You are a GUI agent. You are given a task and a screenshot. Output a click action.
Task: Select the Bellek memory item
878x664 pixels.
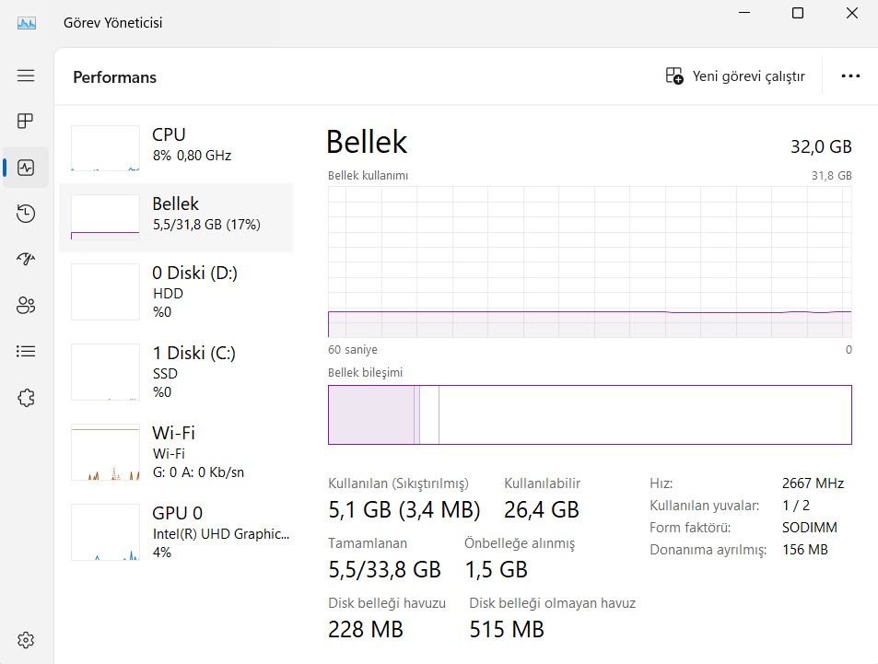(x=176, y=216)
